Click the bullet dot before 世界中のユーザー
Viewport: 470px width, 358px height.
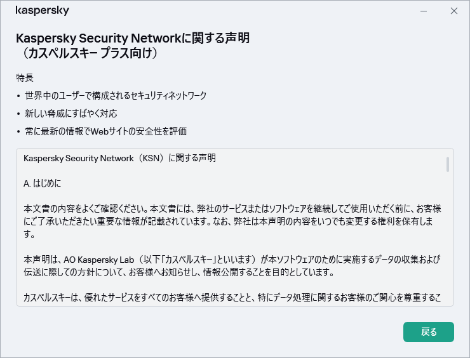(x=18, y=96)
